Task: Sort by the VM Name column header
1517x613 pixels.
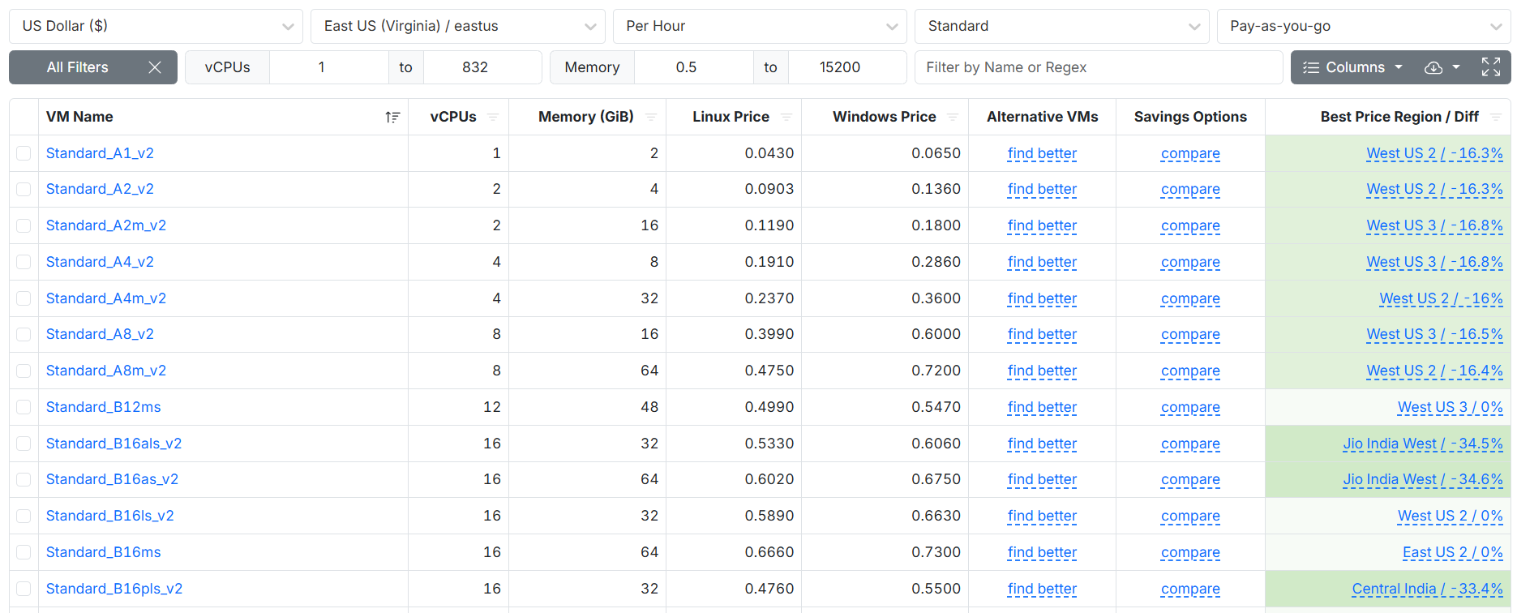Action: tap(79, 117)
